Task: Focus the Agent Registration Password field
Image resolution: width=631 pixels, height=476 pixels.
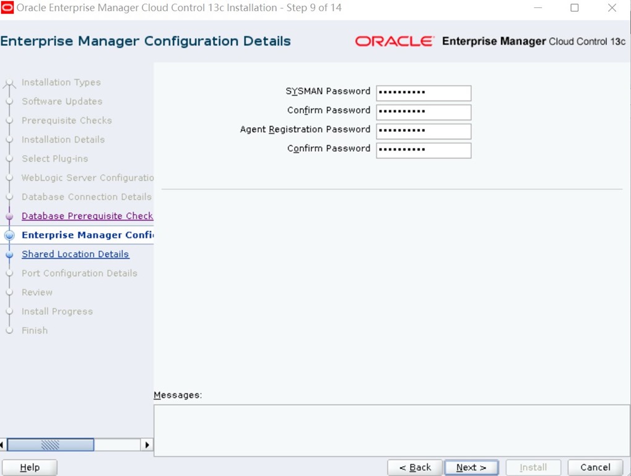Action: (424, 131)
